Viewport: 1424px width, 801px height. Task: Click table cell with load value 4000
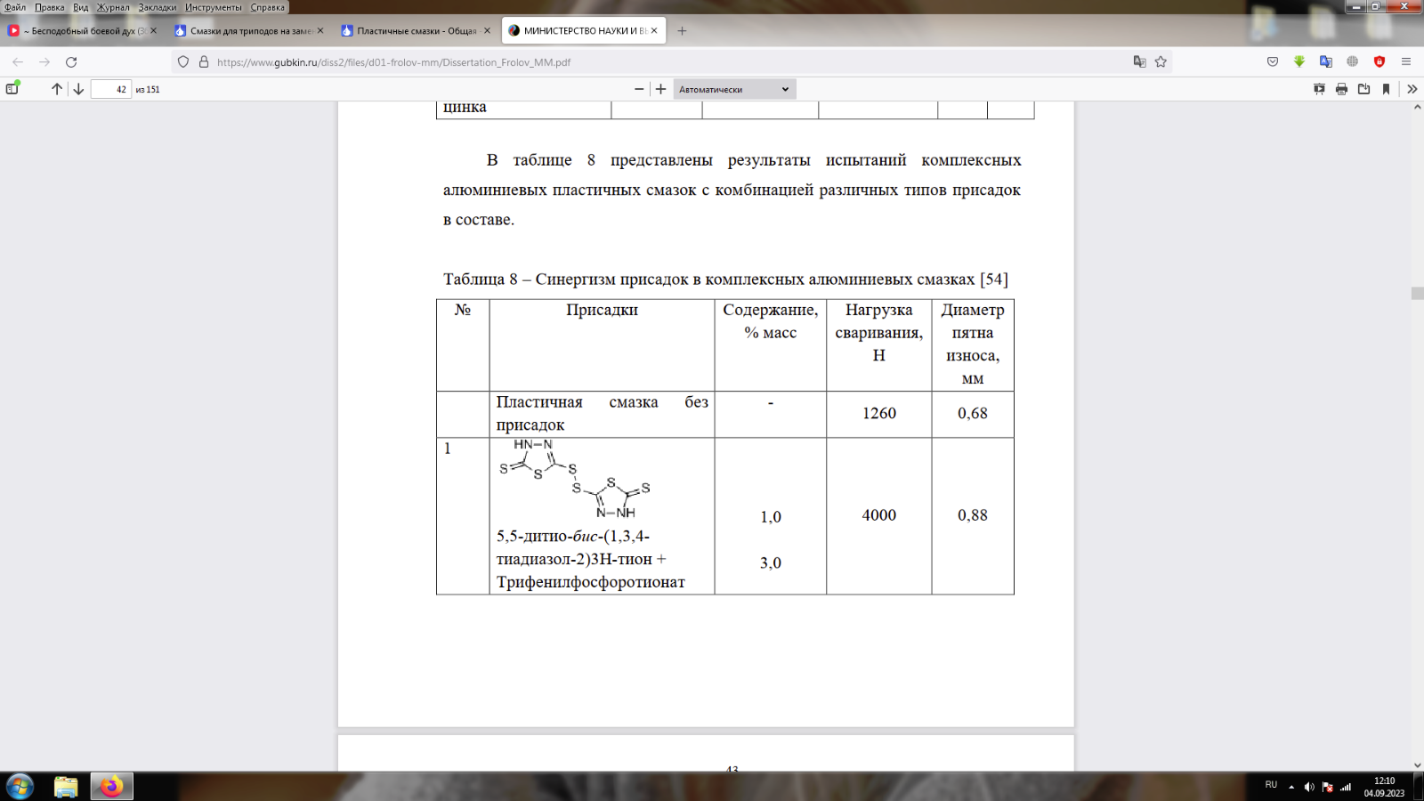click(879, 515)
